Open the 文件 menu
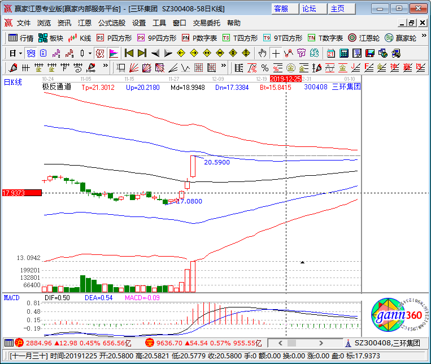Viewport: 431px width, 364px height. click(x=24, y=23)
